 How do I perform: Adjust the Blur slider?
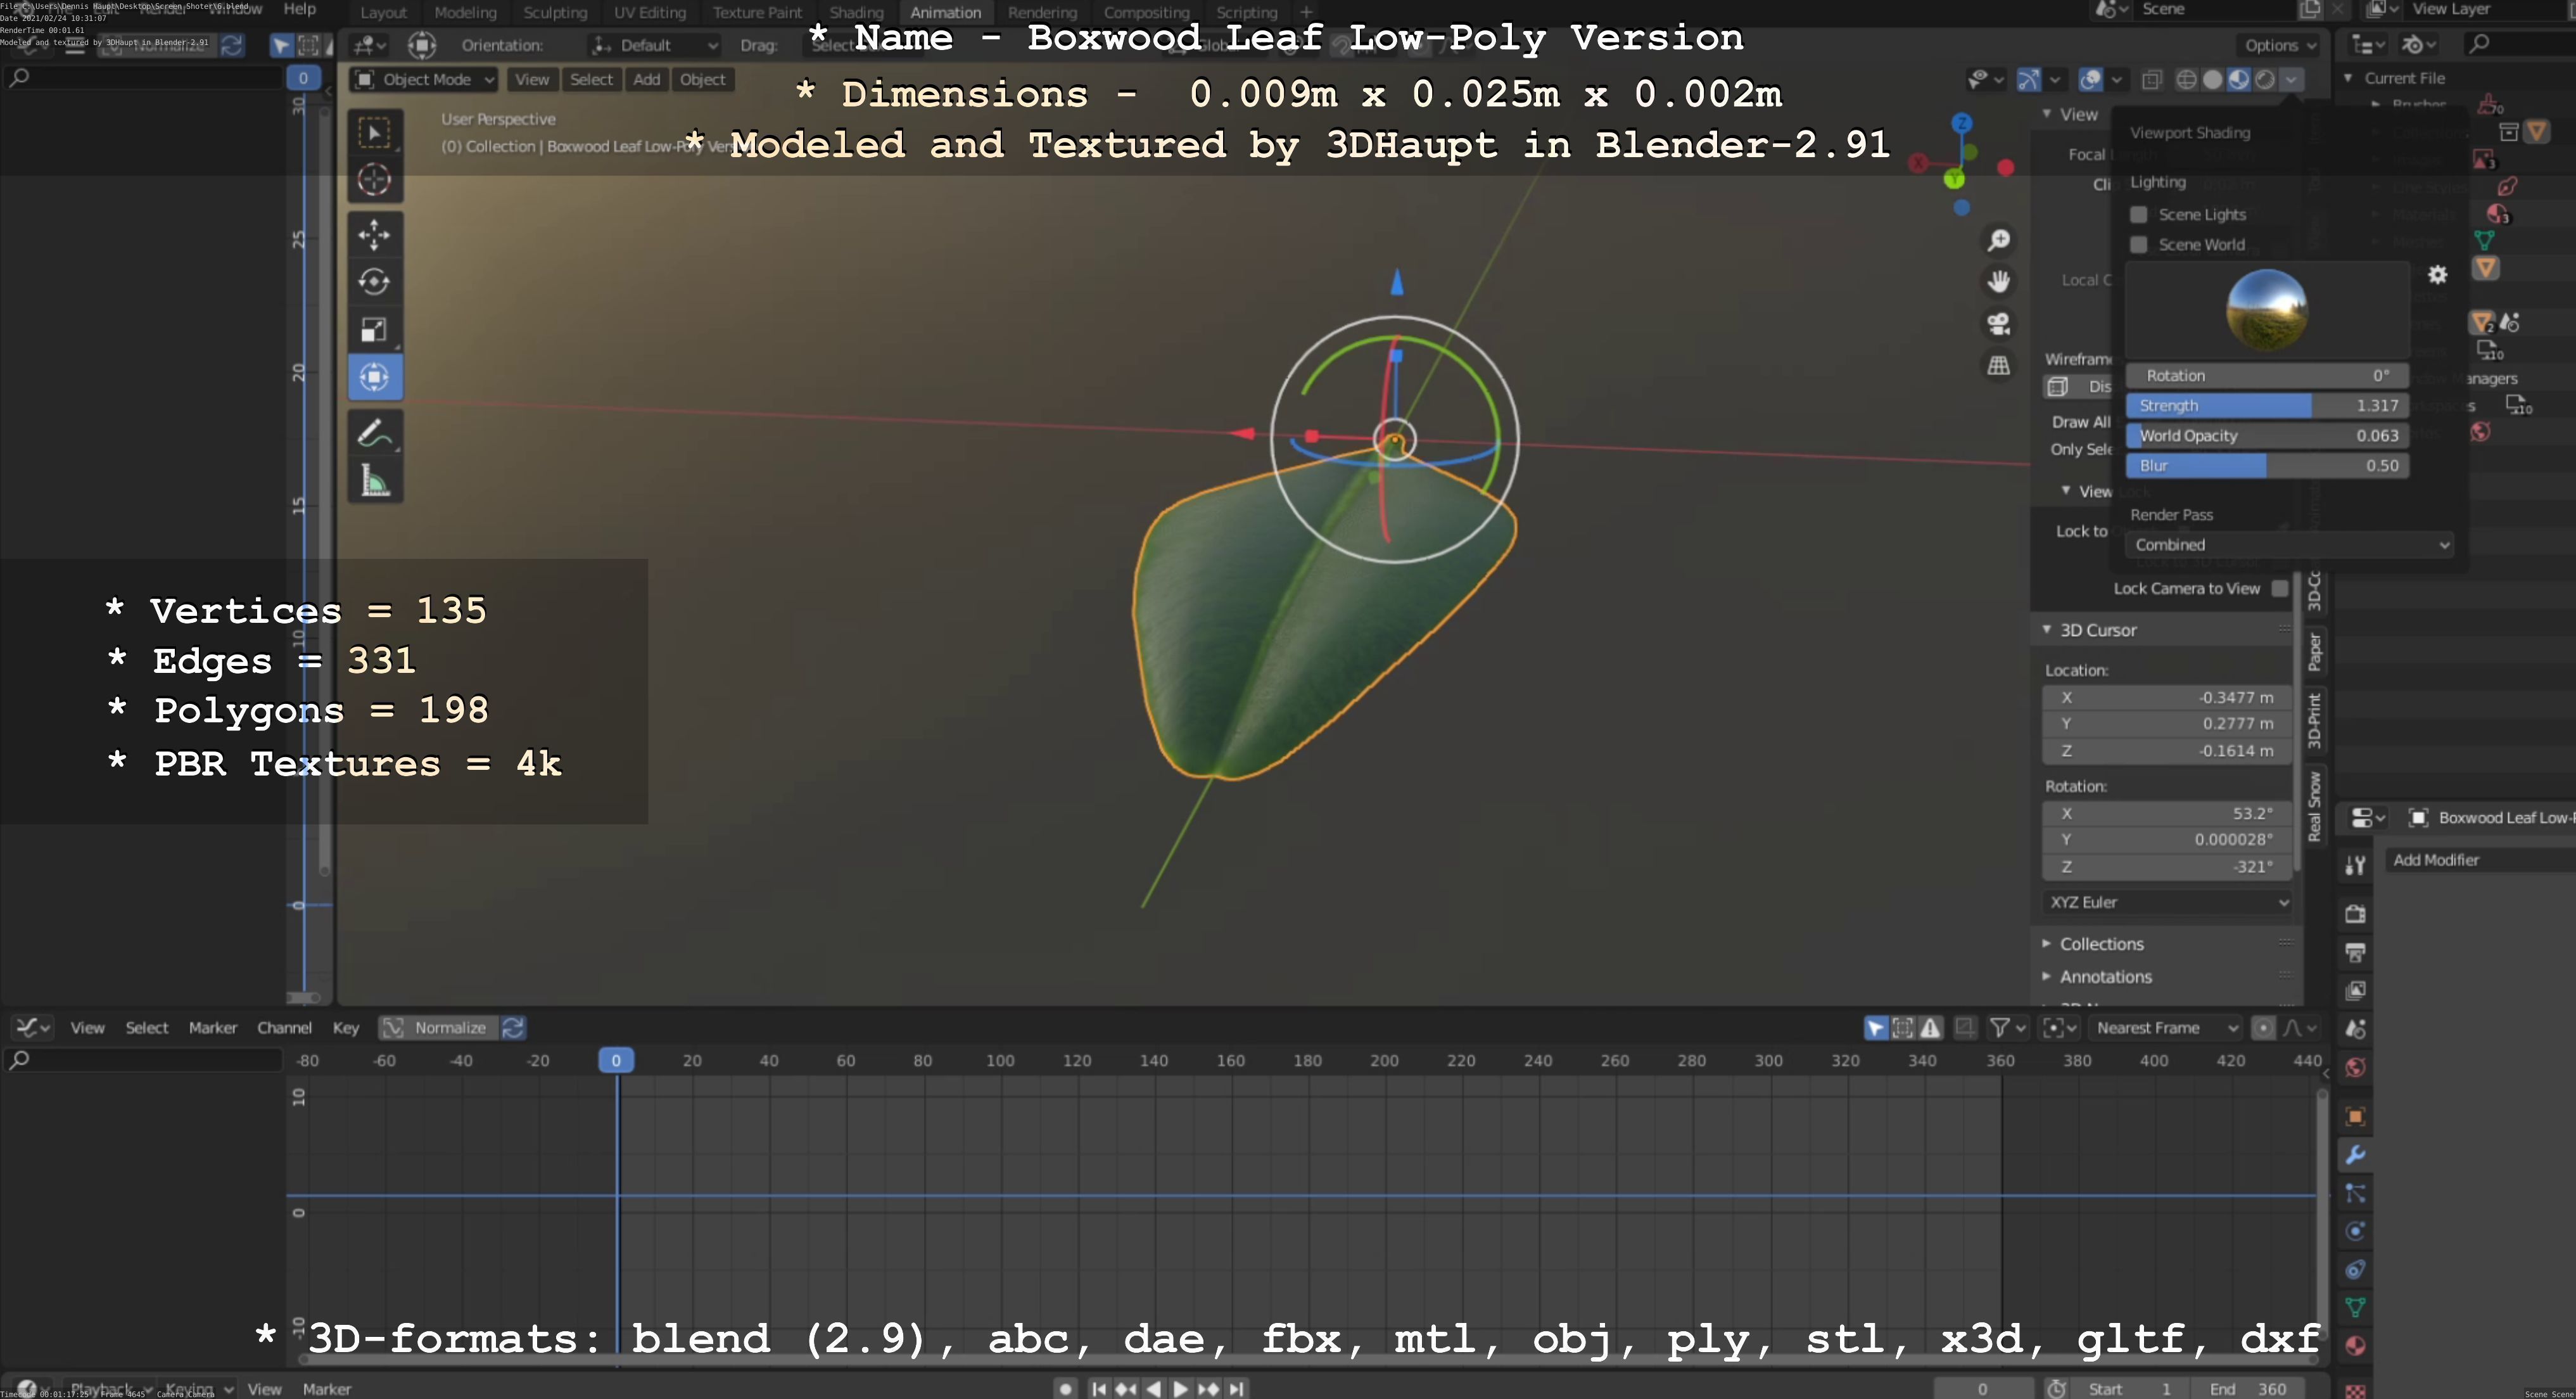coord(2266,466)
